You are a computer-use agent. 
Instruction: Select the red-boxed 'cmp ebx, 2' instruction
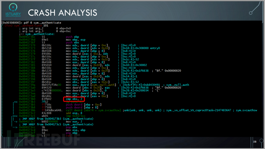click(x=74, y=99)
